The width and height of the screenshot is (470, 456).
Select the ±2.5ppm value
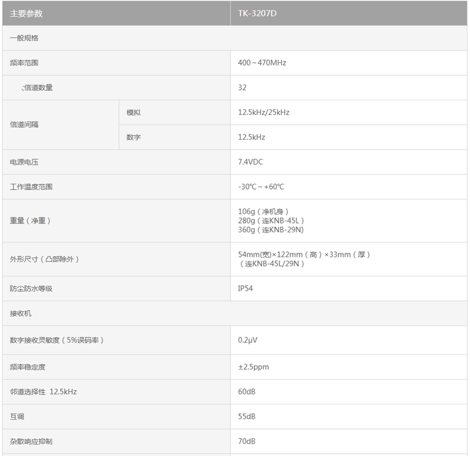point(254,367)
